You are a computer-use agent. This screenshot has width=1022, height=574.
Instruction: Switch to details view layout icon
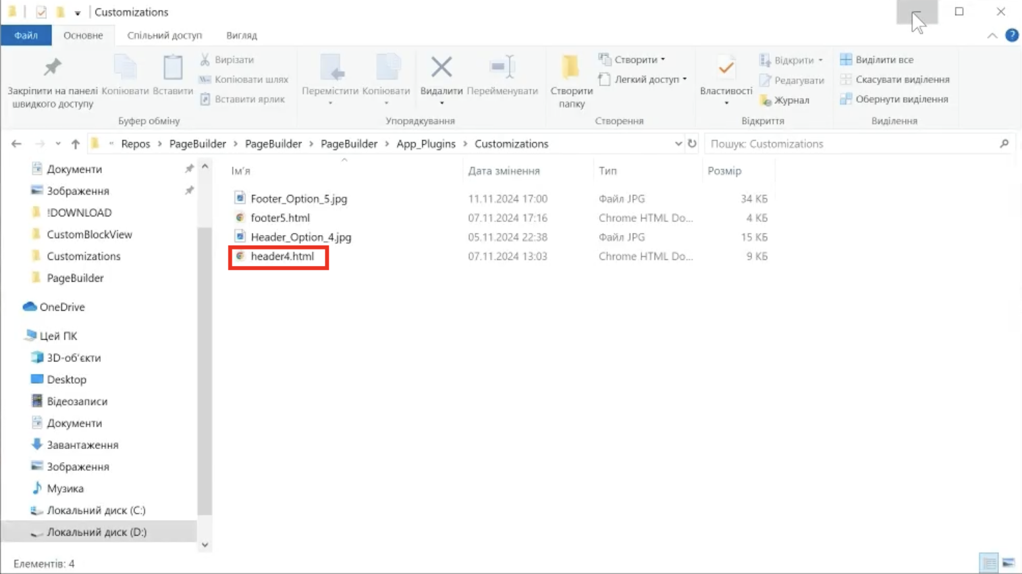[x=988, y=563]
